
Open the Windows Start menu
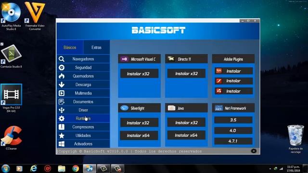(5, 169)
